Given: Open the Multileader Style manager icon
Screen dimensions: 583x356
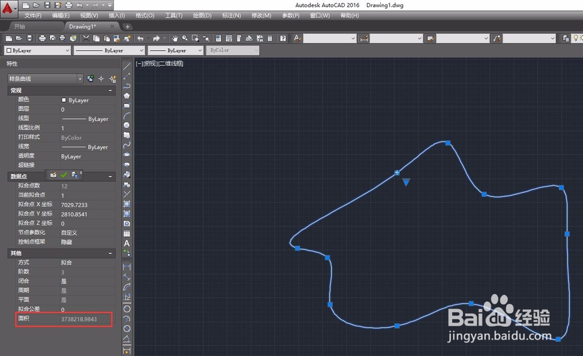Looking at the screenshot, I should (497, 38).
